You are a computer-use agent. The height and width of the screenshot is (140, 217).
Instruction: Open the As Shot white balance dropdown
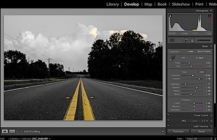tap(201, 58)
